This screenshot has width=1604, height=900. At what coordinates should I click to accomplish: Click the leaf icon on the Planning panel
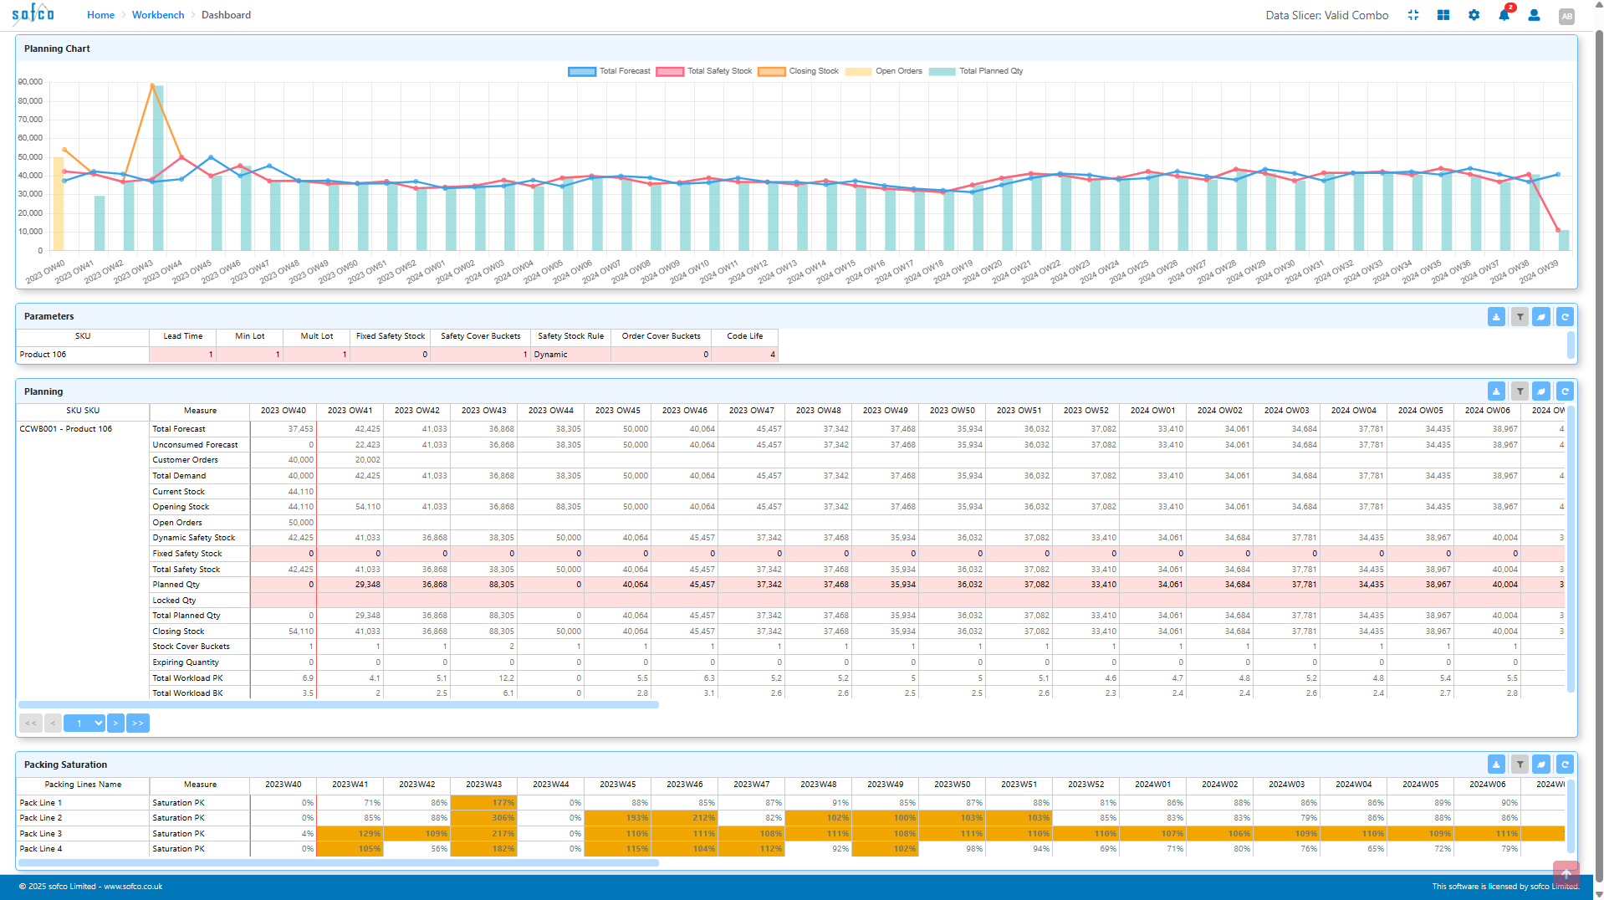1541,391
